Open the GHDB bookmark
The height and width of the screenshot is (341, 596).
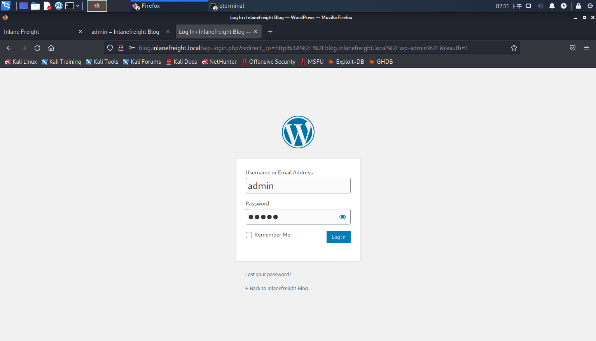coord(381,62)
